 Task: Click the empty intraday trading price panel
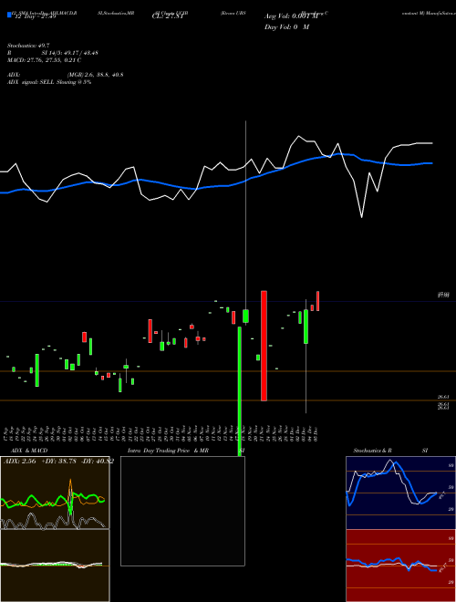pos(182,511)
